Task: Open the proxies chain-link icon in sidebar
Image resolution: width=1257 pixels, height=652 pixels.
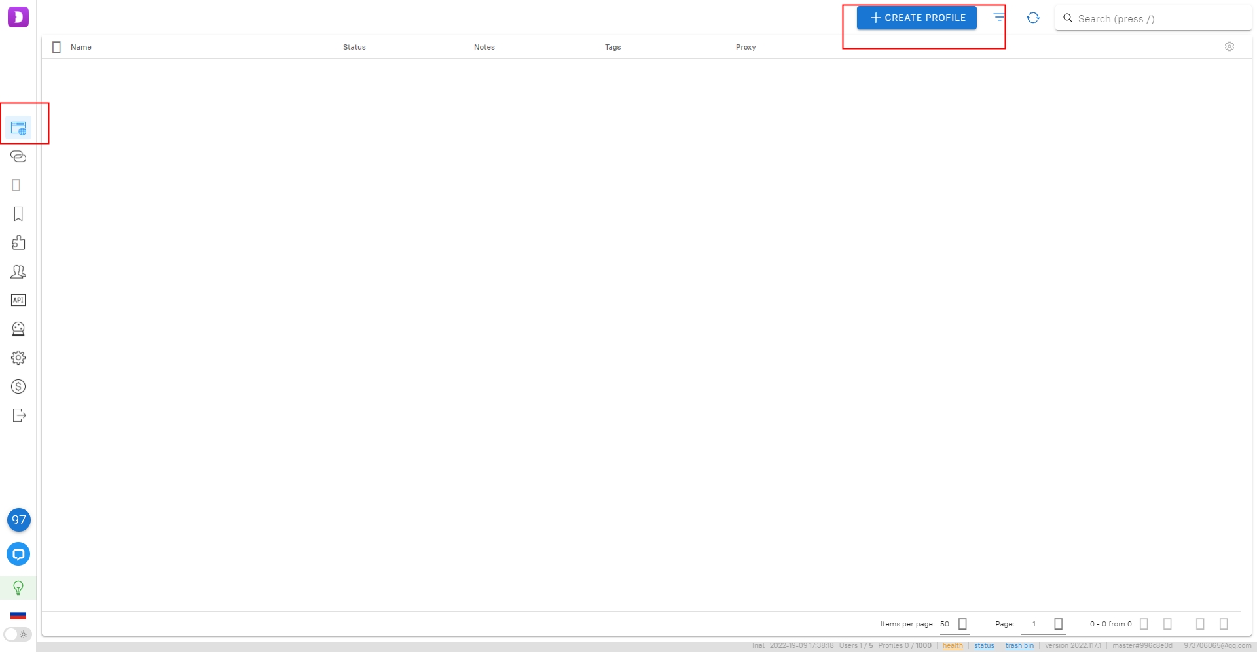Action: coord(18,156)
